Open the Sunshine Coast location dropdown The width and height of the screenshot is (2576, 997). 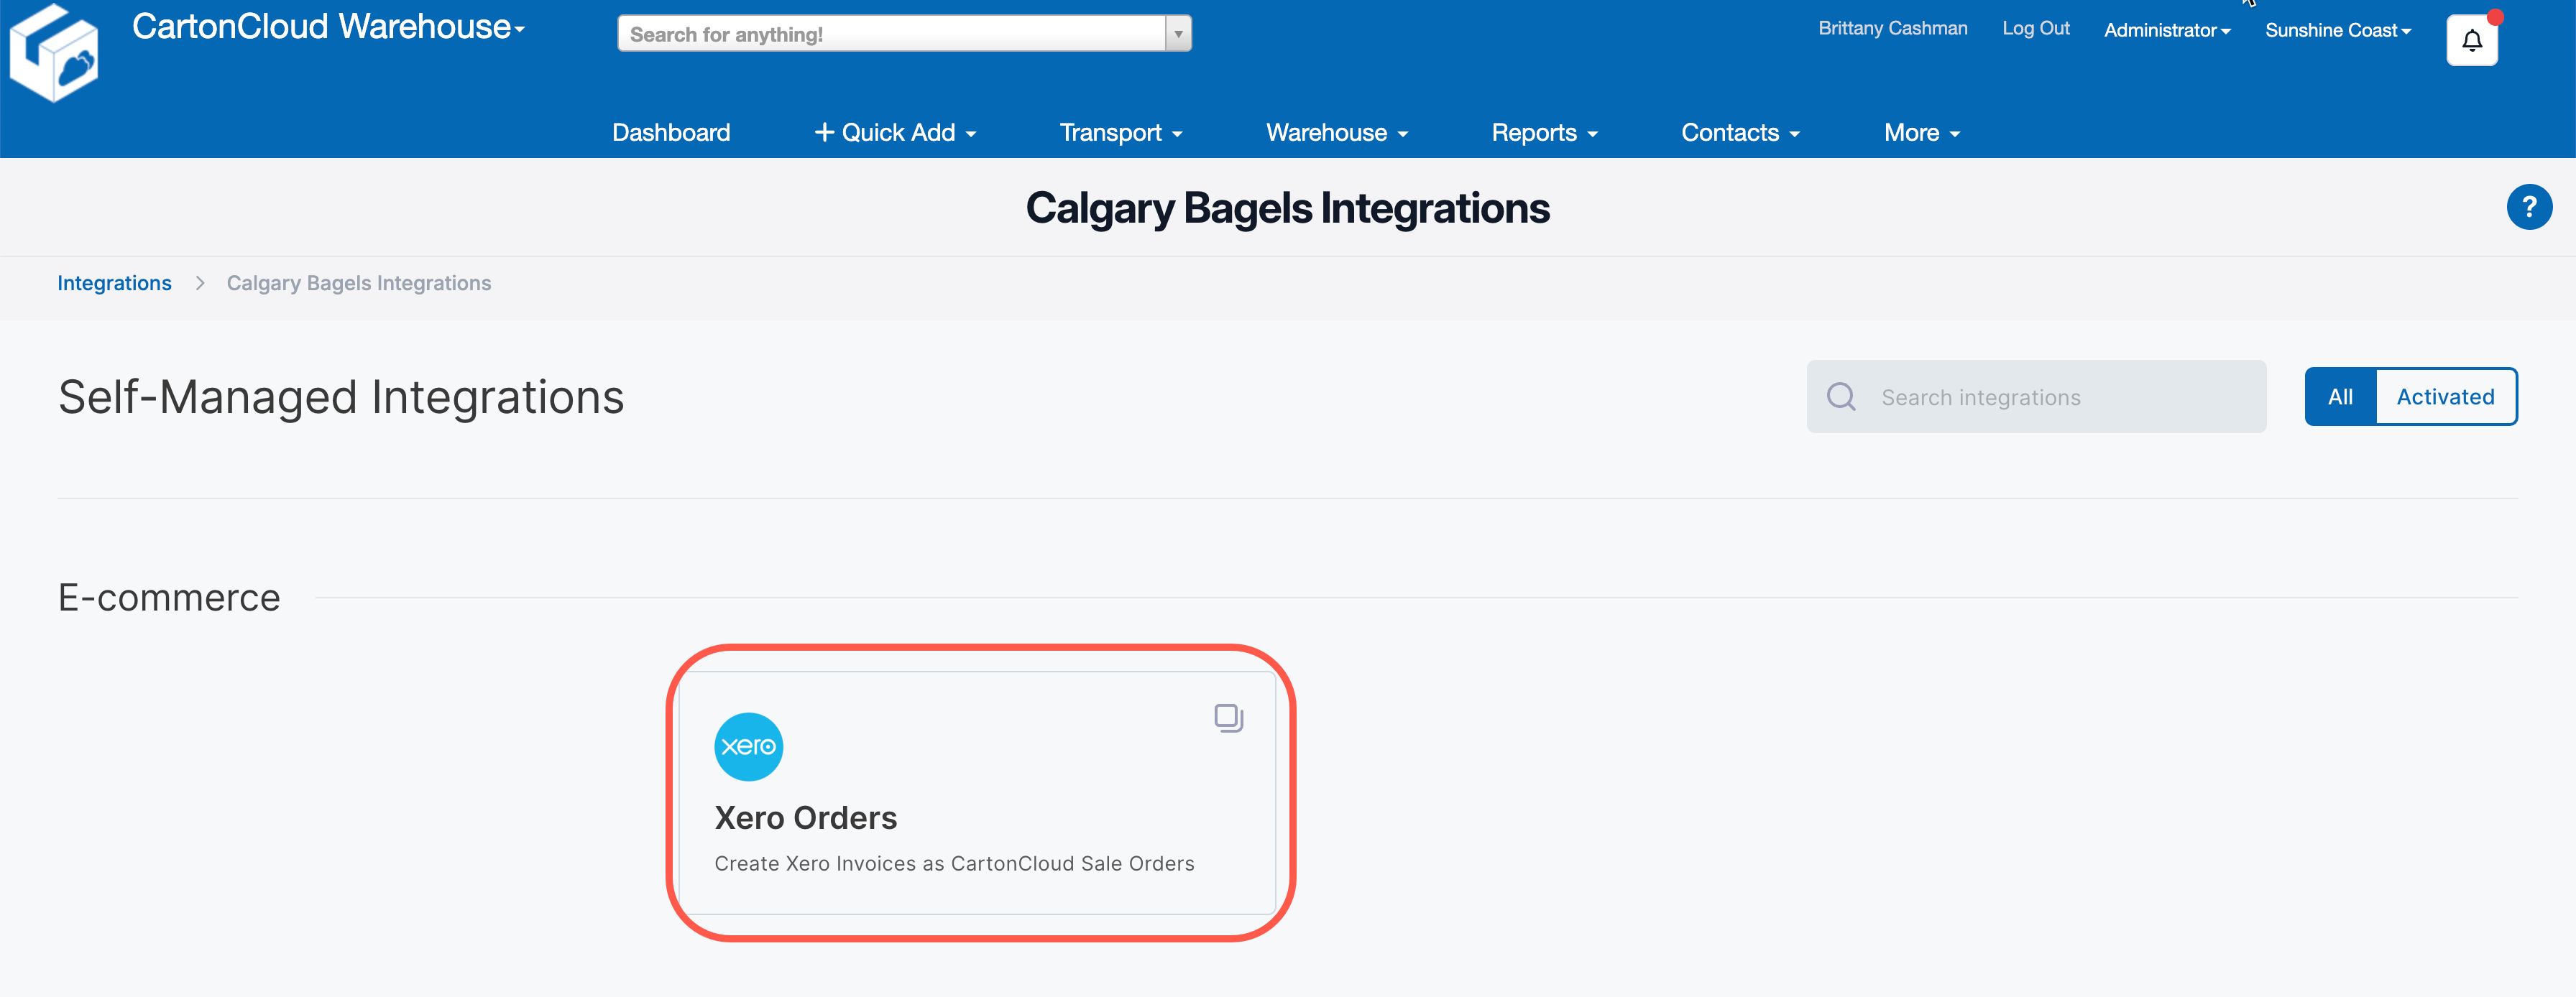click(x=2337, y=30)
